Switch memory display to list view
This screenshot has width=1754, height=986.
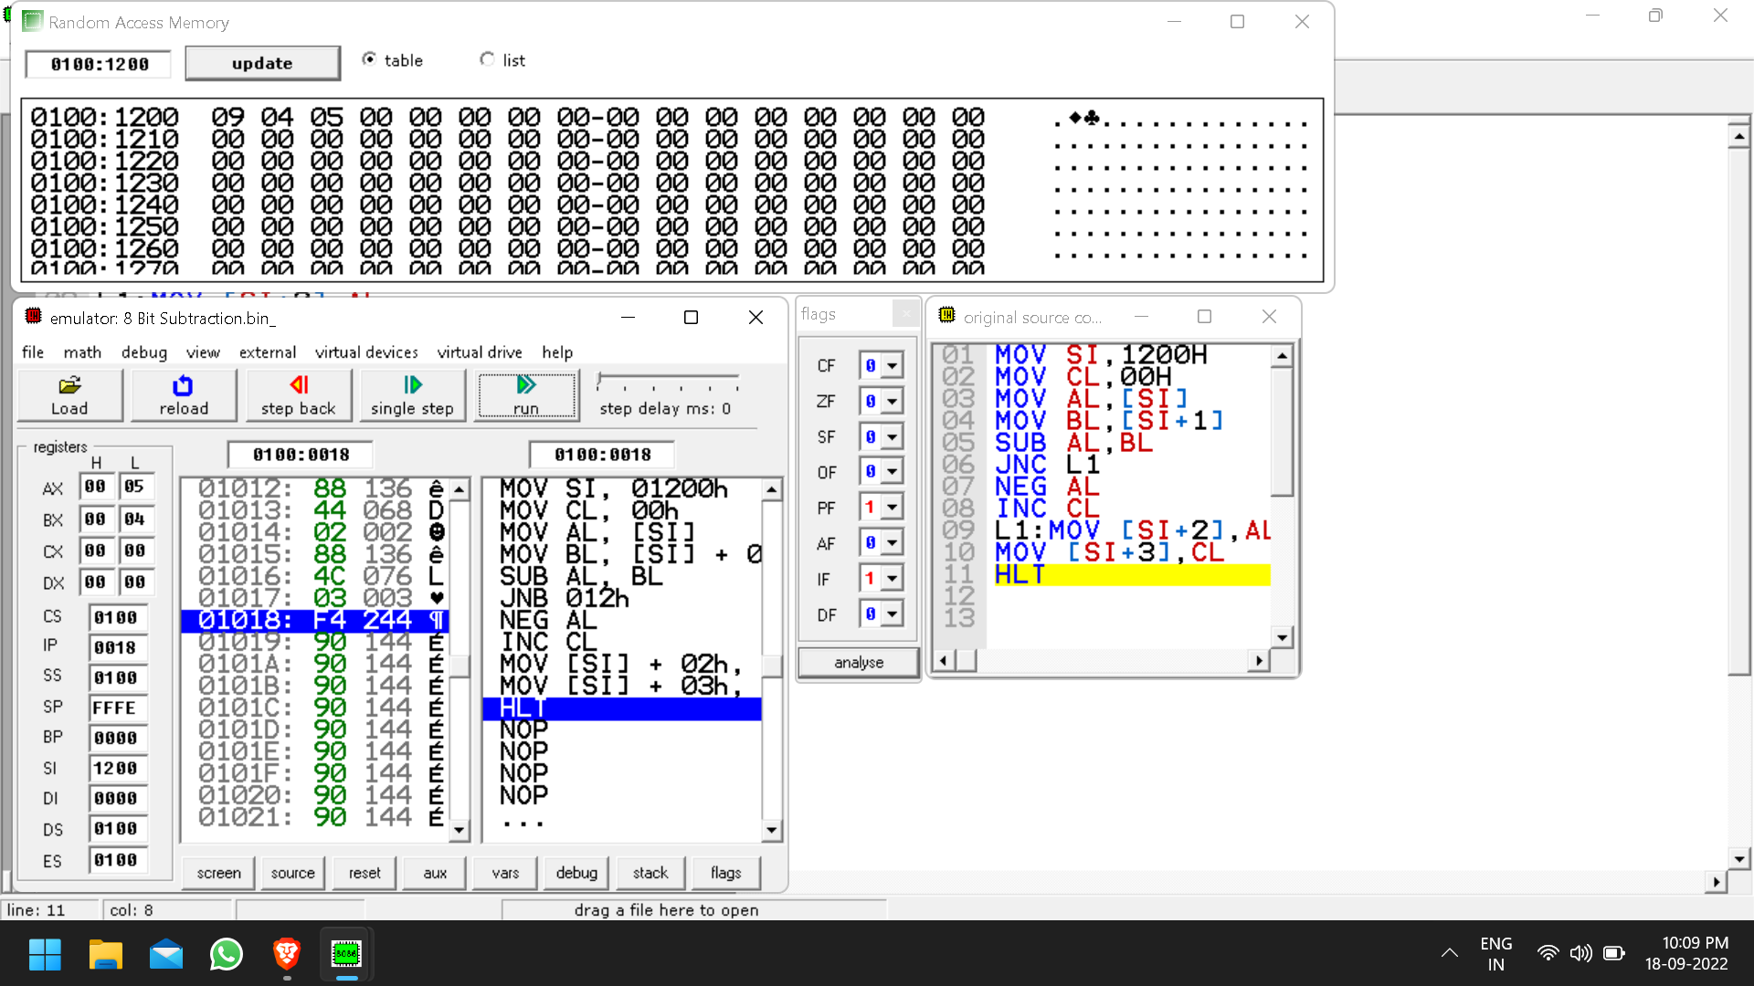[487, 58]
